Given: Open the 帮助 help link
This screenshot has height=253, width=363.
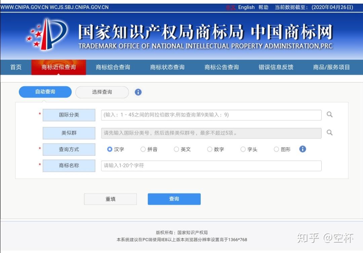Looking at the screenshot, I should [x=263, y=7].
